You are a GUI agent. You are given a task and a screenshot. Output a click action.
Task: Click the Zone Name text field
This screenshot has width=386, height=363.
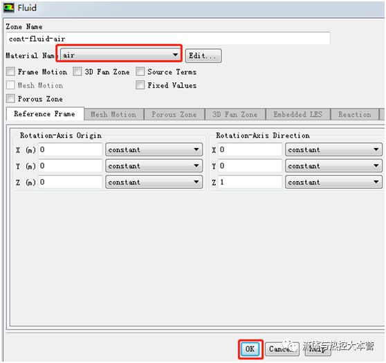click(168, 39)
